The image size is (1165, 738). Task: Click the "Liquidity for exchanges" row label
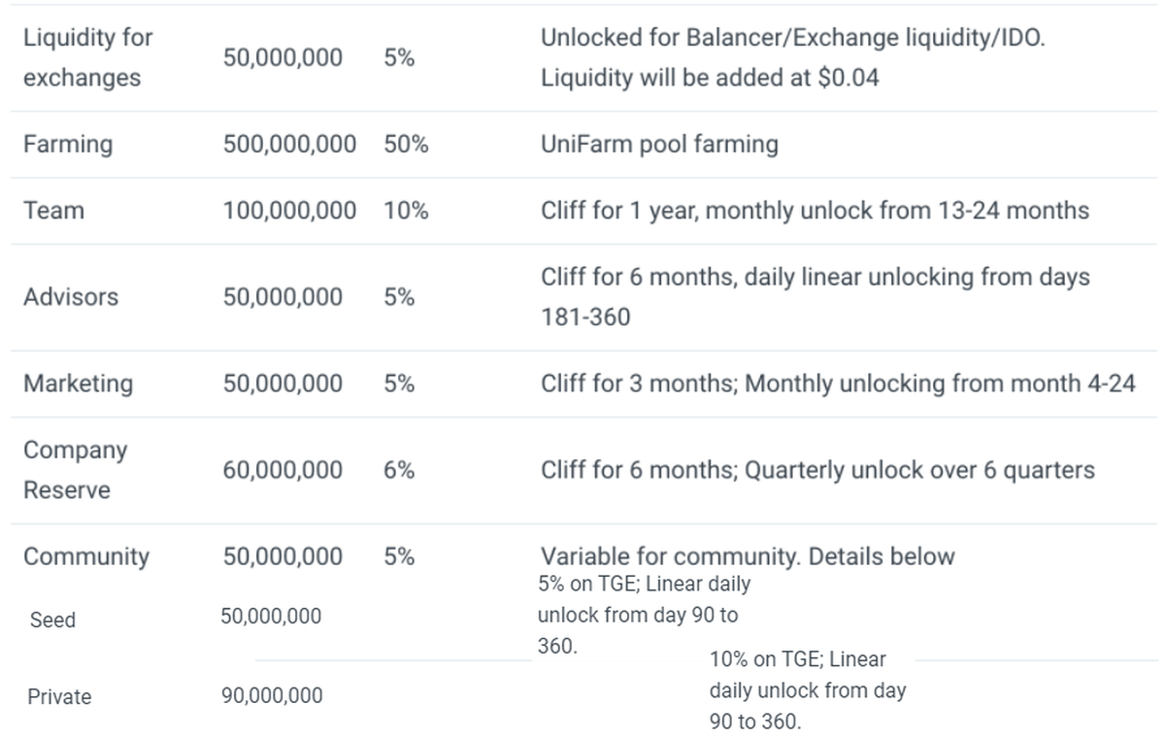(x=87, y=58)
